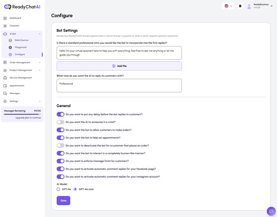Viewport: 277px width, 217px height.
Task: Click the Messages chat icon
Action: [5, 93]
